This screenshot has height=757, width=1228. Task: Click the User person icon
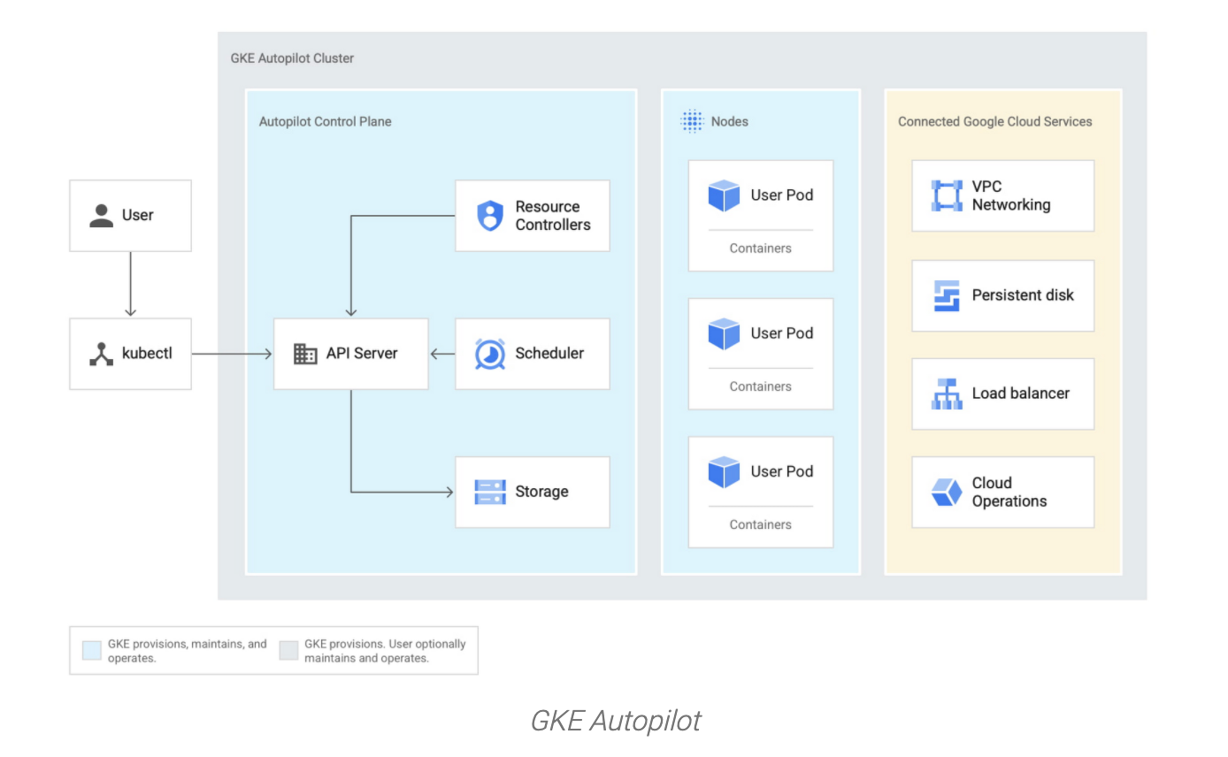click(102, 216)
